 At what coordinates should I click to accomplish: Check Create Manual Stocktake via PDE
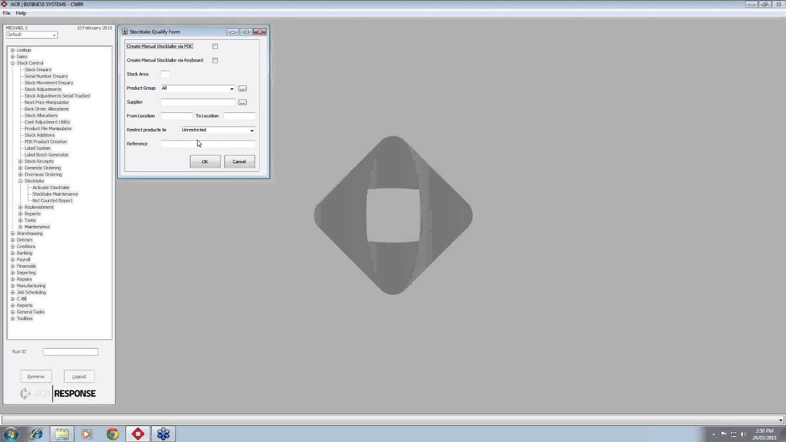pyautogui.click(x=215, y=46)
